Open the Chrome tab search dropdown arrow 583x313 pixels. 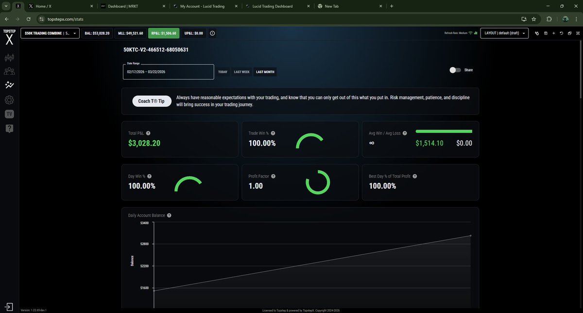pyautogui.click(x=5, y=6)
